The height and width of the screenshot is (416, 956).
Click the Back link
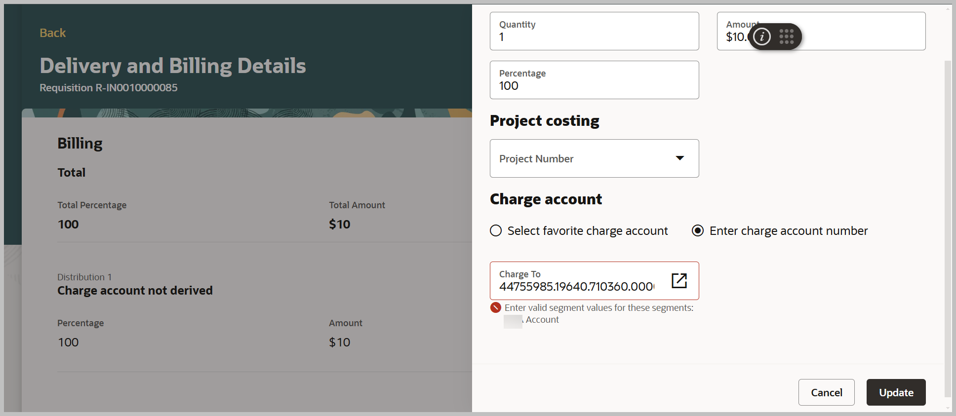point(52,33)
